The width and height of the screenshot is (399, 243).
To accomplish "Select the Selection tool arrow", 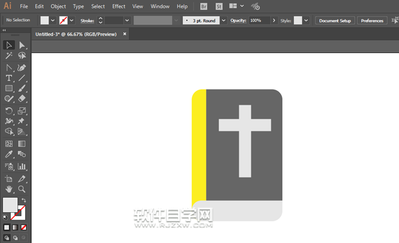I will [x=9, y=45].
